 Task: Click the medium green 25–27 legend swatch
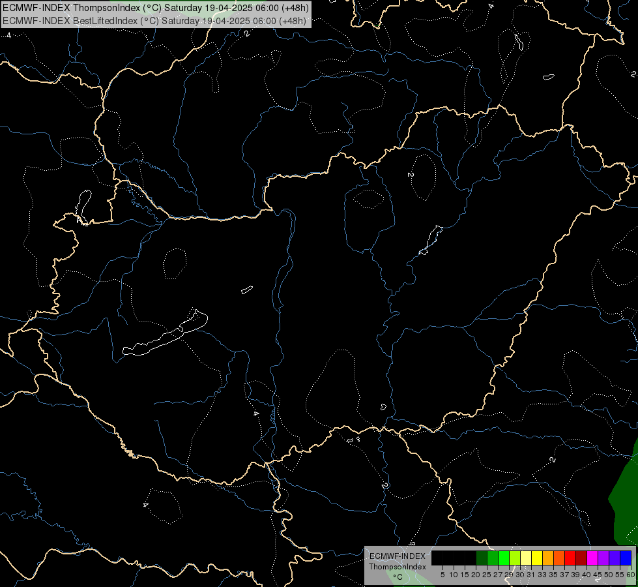[493, 558]
